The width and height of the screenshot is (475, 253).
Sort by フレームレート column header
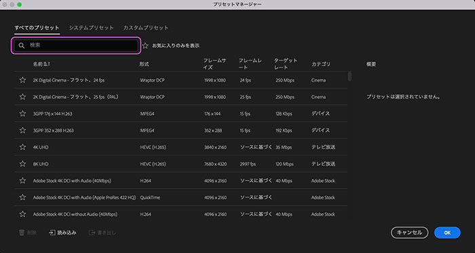point(250,64)
